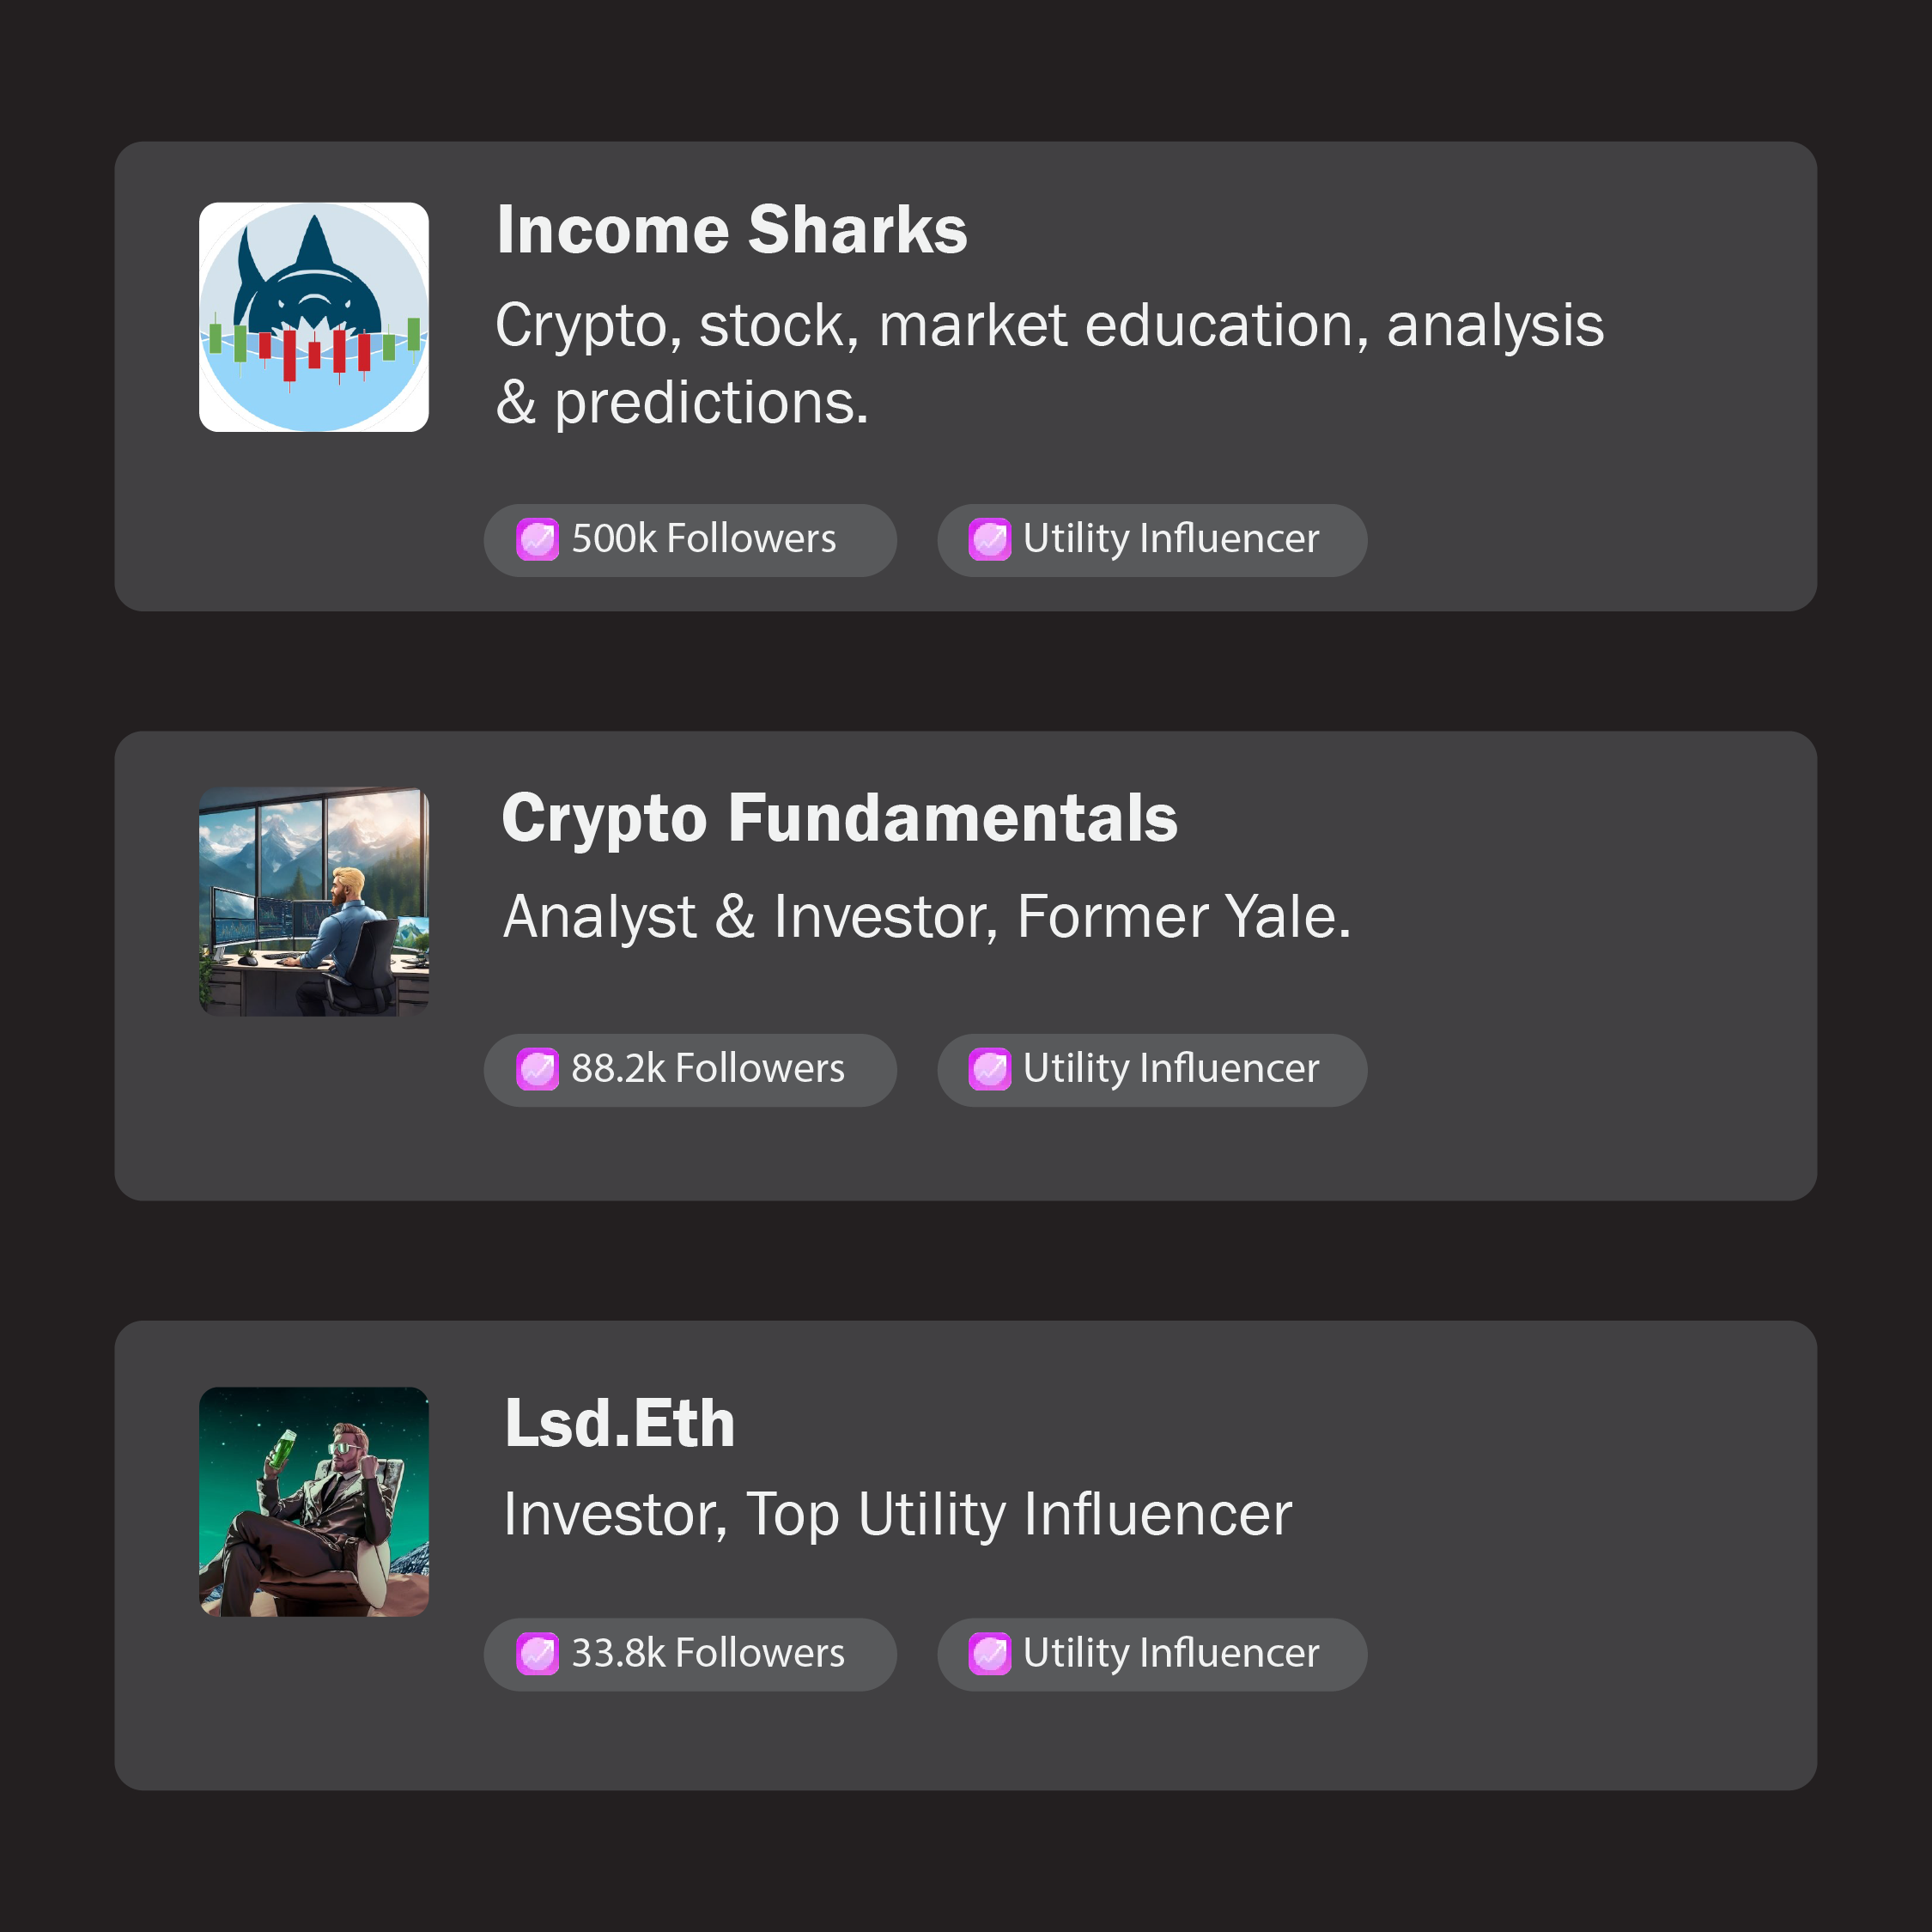Click the pink icon beside 33.8k Followers

[x=537, y=1653]
